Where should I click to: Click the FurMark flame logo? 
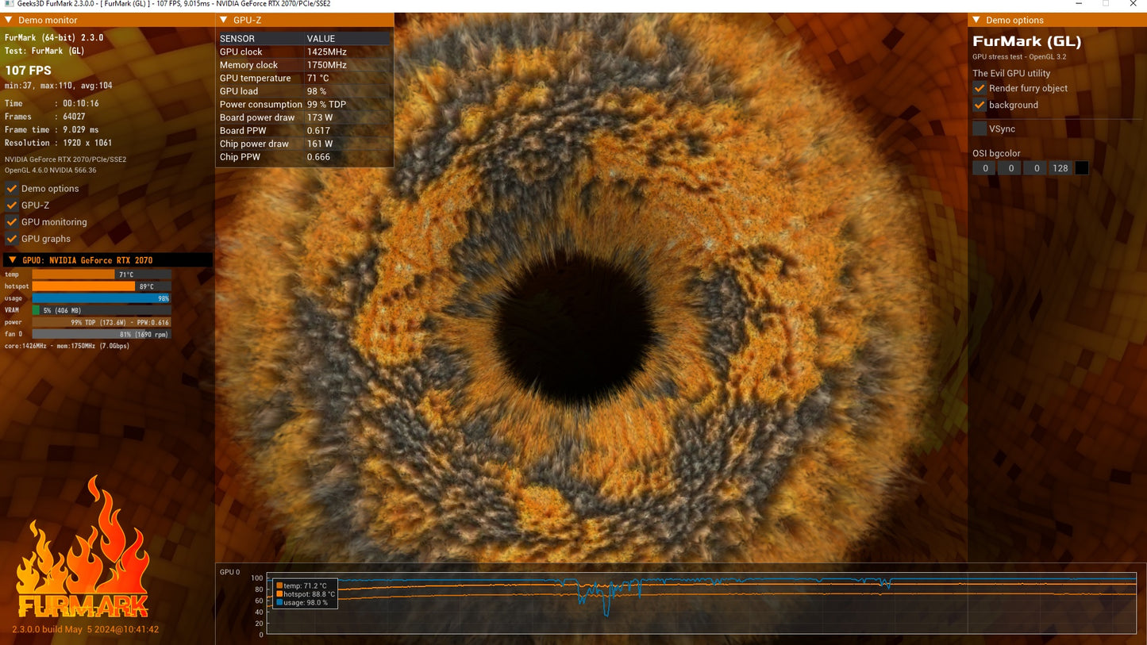83,547
